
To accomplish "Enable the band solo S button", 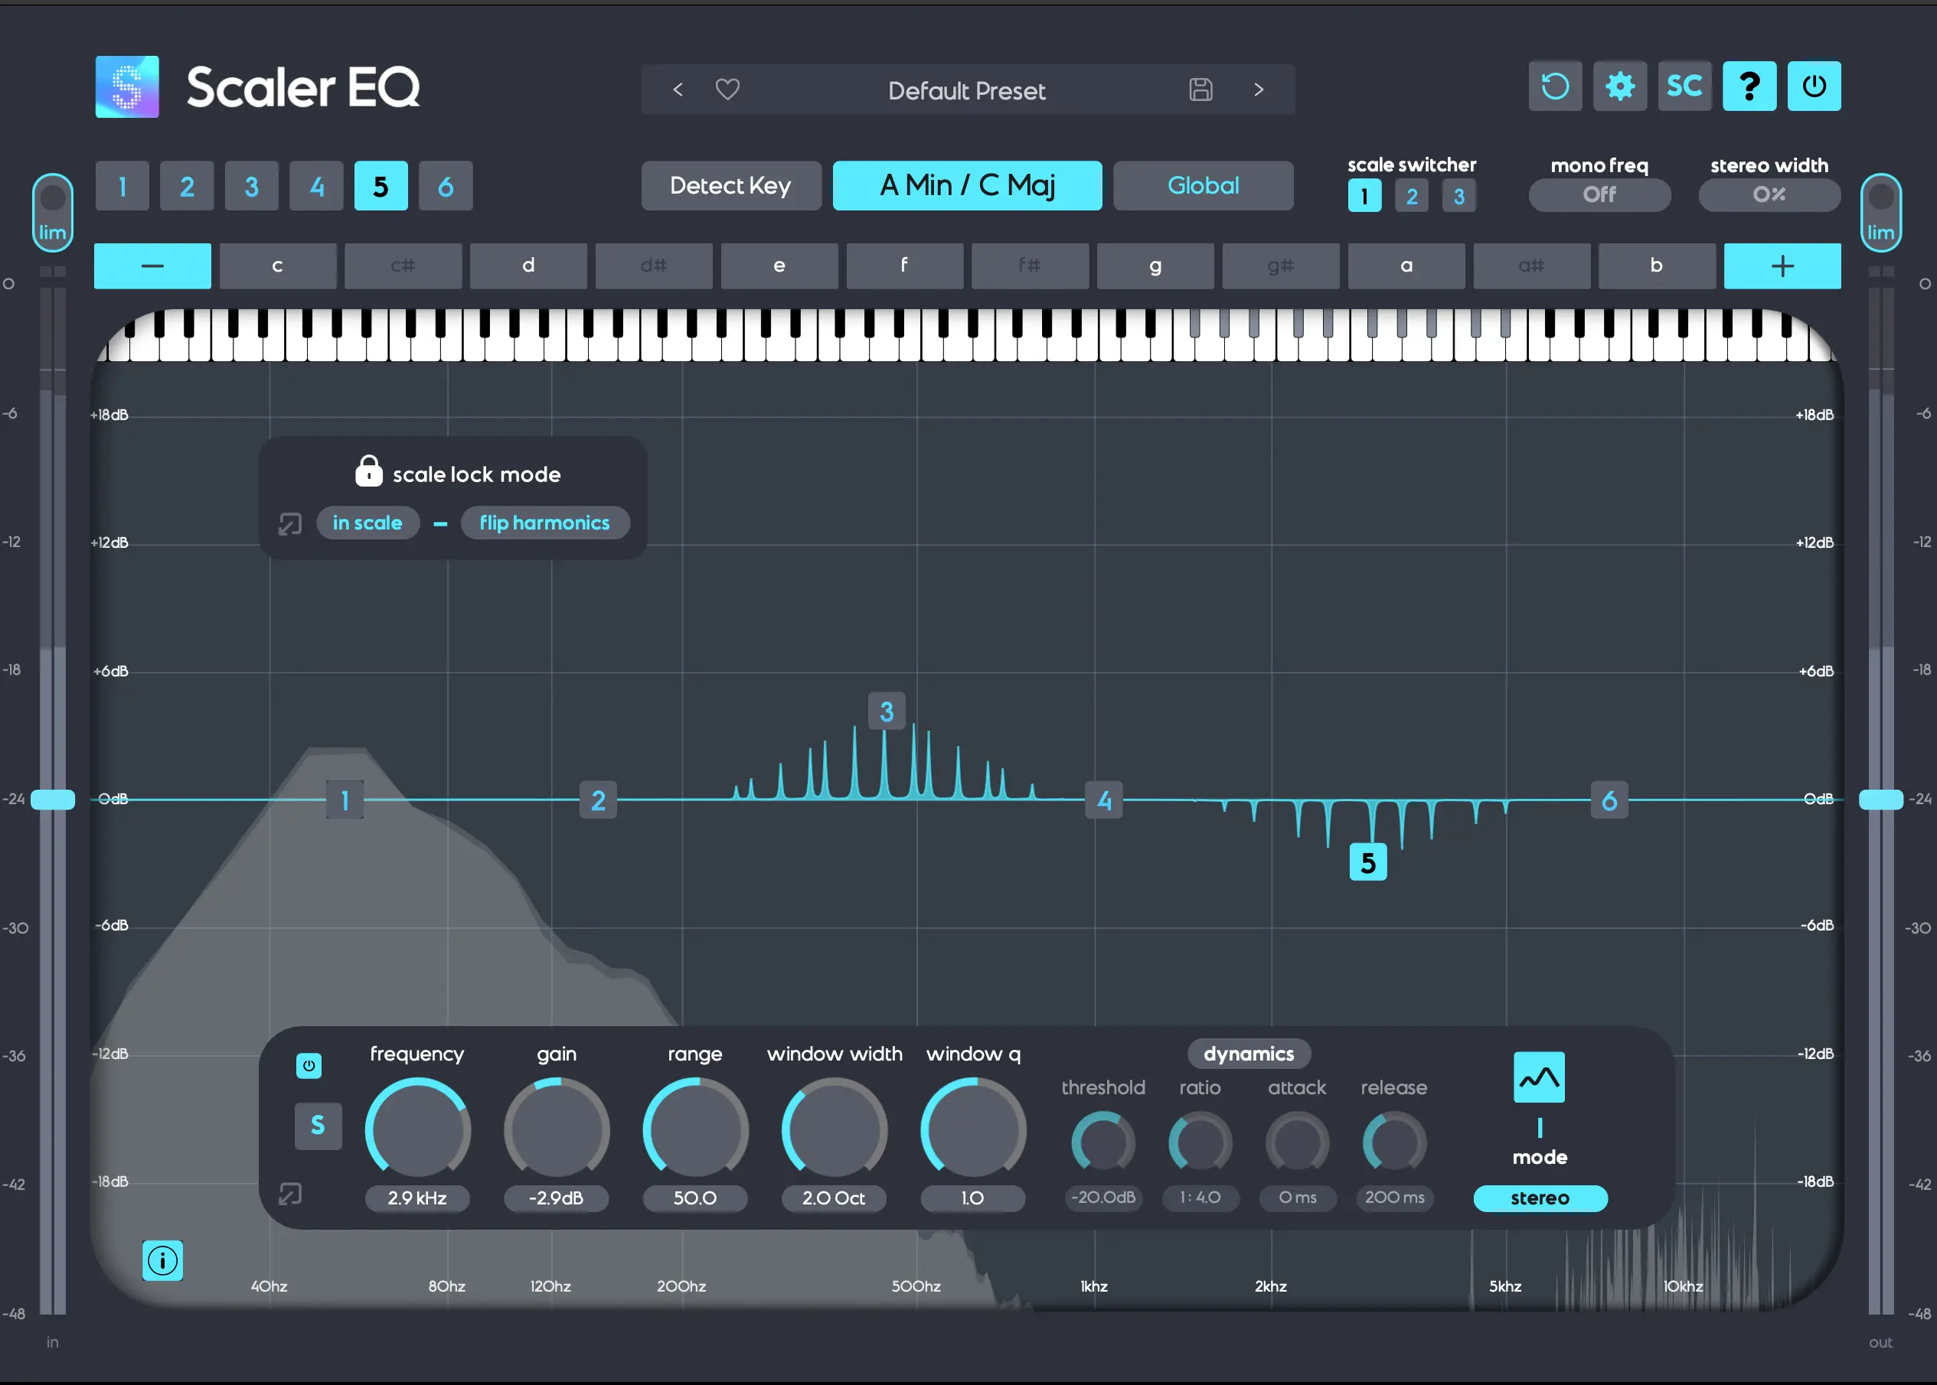I will point(318,1126).
